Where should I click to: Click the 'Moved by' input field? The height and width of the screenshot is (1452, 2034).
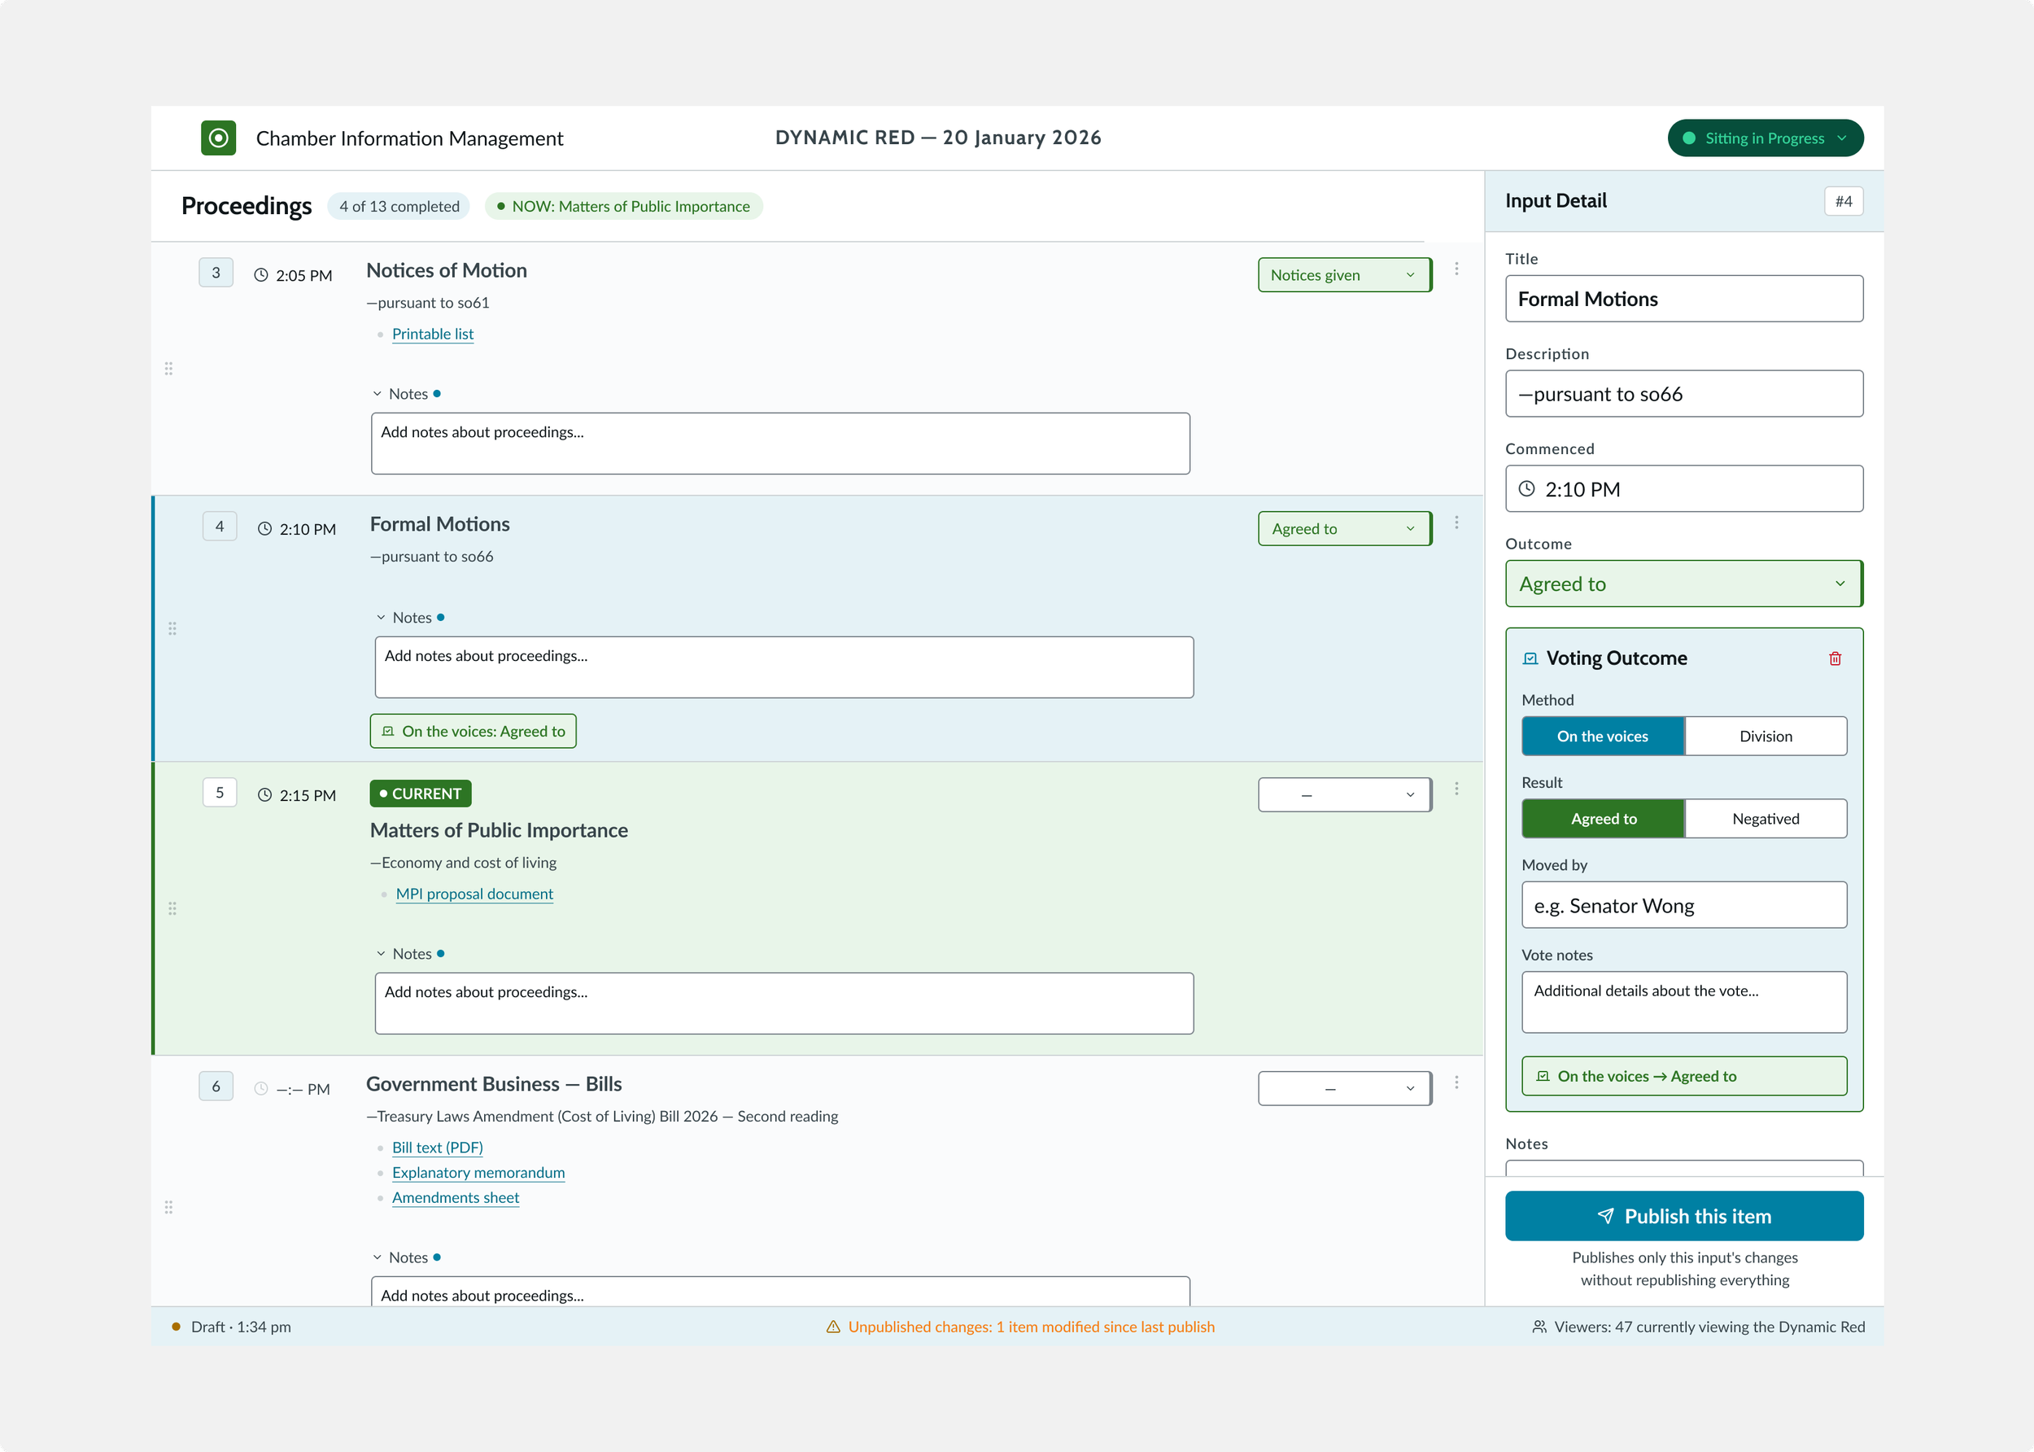pyautogui.click(x=1683, y=906)
